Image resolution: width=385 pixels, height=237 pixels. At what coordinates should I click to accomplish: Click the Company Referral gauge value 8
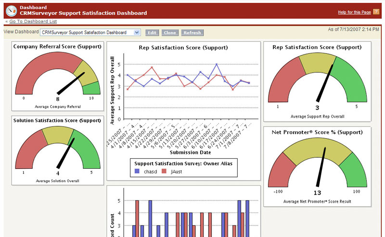tap(58, 99)
